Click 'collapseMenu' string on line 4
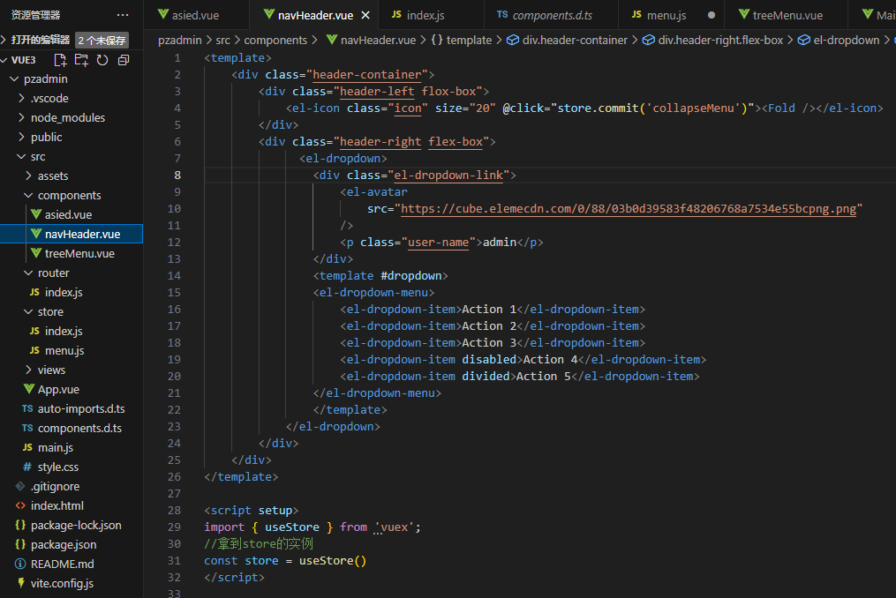The height and width of the screenshot is (598, 896). [693, 108]
